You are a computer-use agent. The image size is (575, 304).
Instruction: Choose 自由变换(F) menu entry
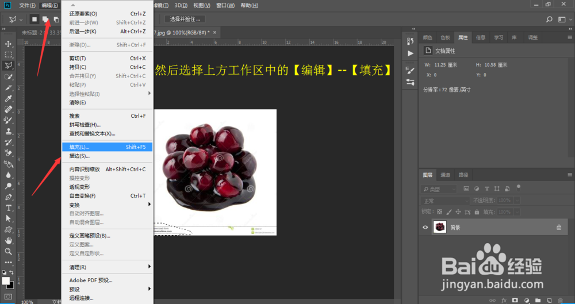pyautogui.click(x=107, y=196)
